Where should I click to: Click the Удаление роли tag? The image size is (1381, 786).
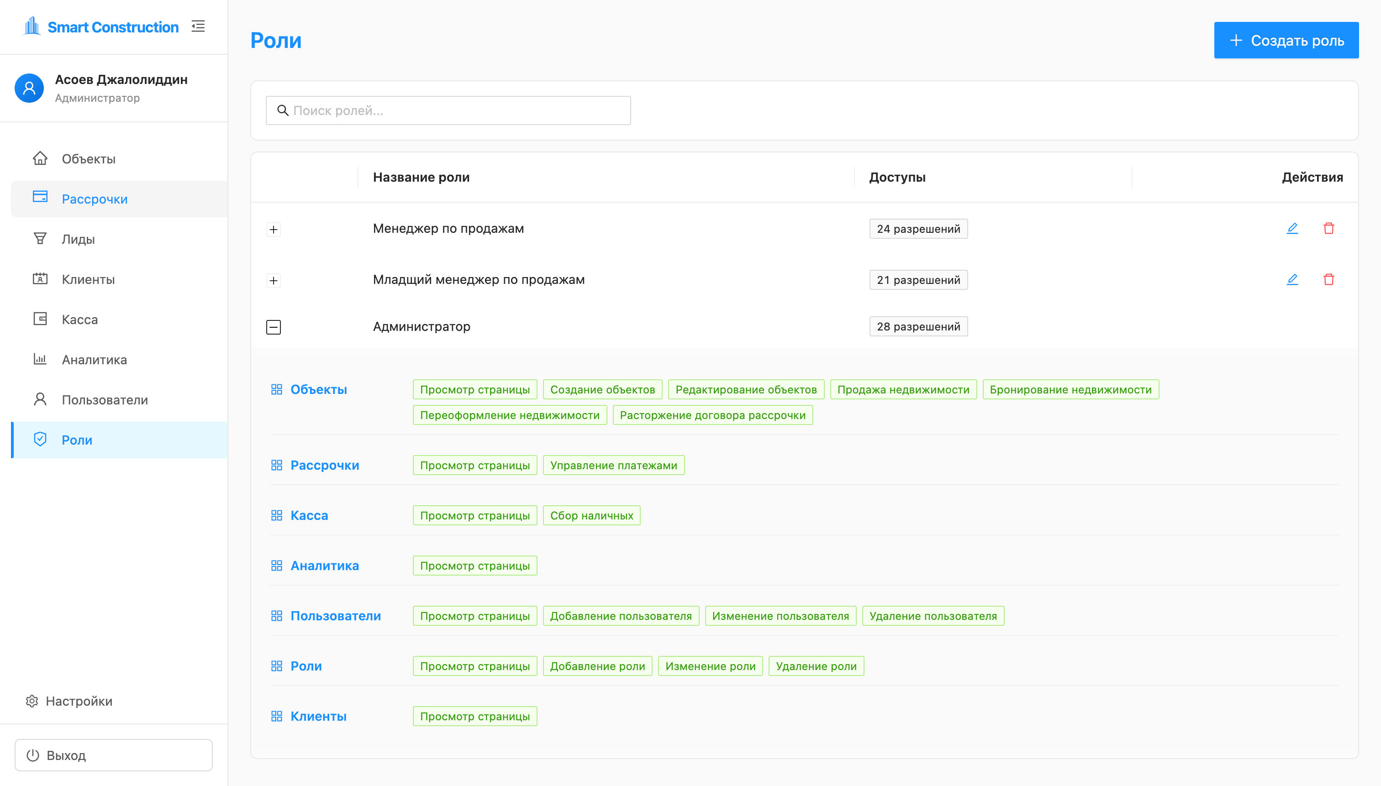pos(816,666)
